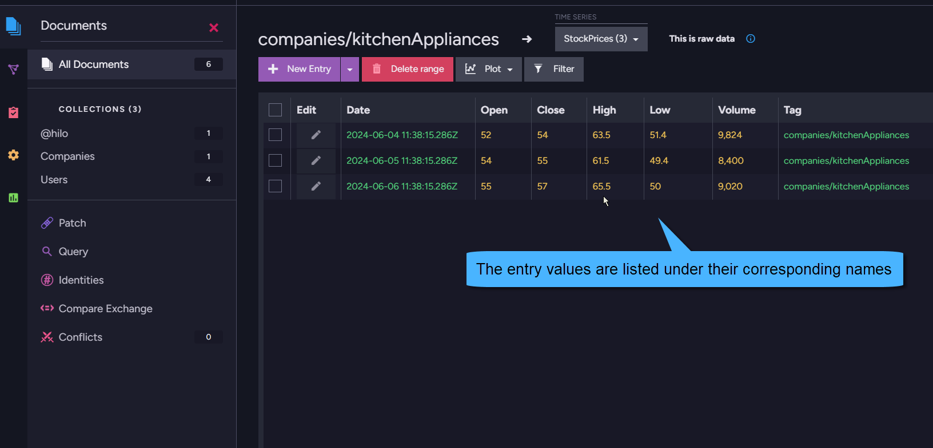933x448 pixels.
Task: Click the tag link in the 2024-06-04 row
Action: pyautogui.click(x=846, y=135)
